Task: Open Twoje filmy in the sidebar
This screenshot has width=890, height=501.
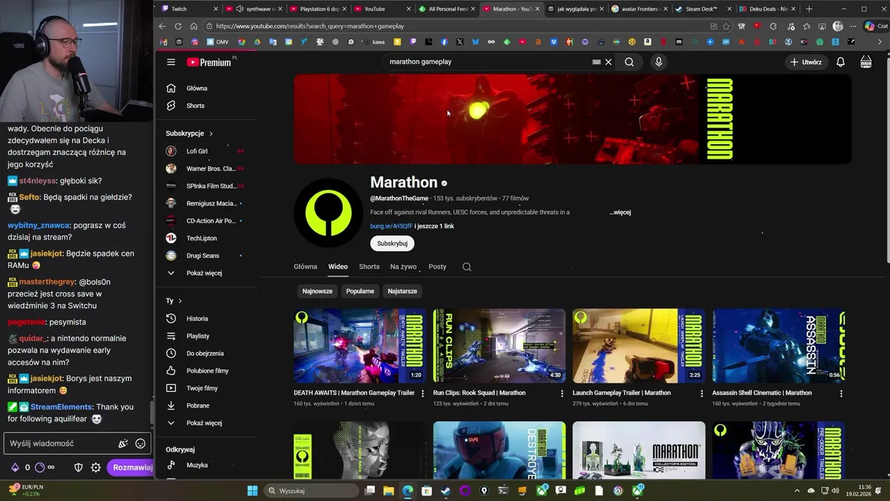Action: click(x=202, y=388)
